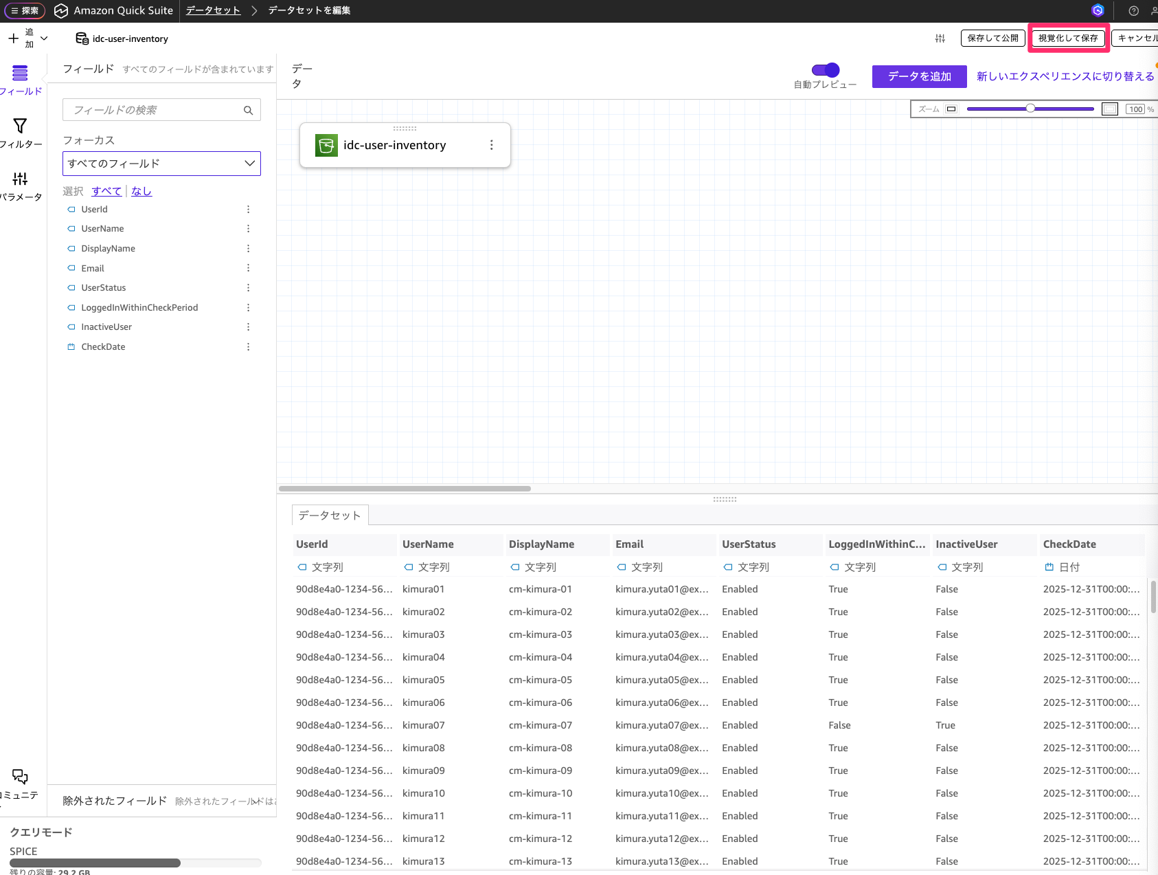The height and width of the screenshot is (875, 1158).
Task: Open options menu for UserStatus field
Action: point(248,288)
